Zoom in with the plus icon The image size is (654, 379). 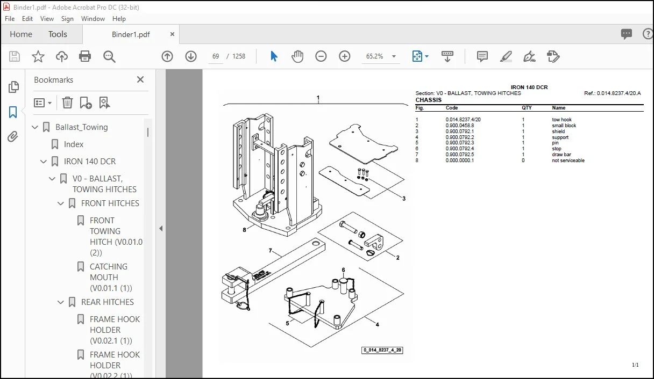(345, 56)
